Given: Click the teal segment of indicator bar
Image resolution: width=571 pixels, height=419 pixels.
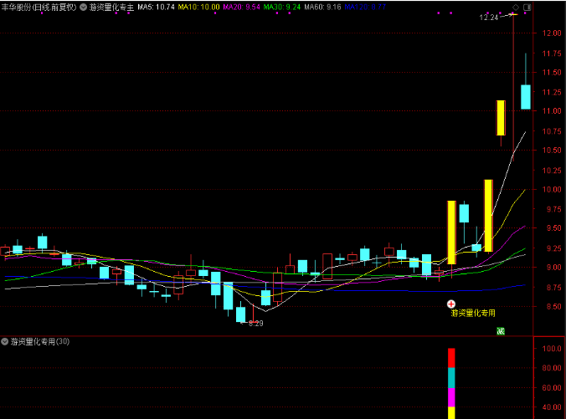Looking at the screenshot, I should coord(451,378).
